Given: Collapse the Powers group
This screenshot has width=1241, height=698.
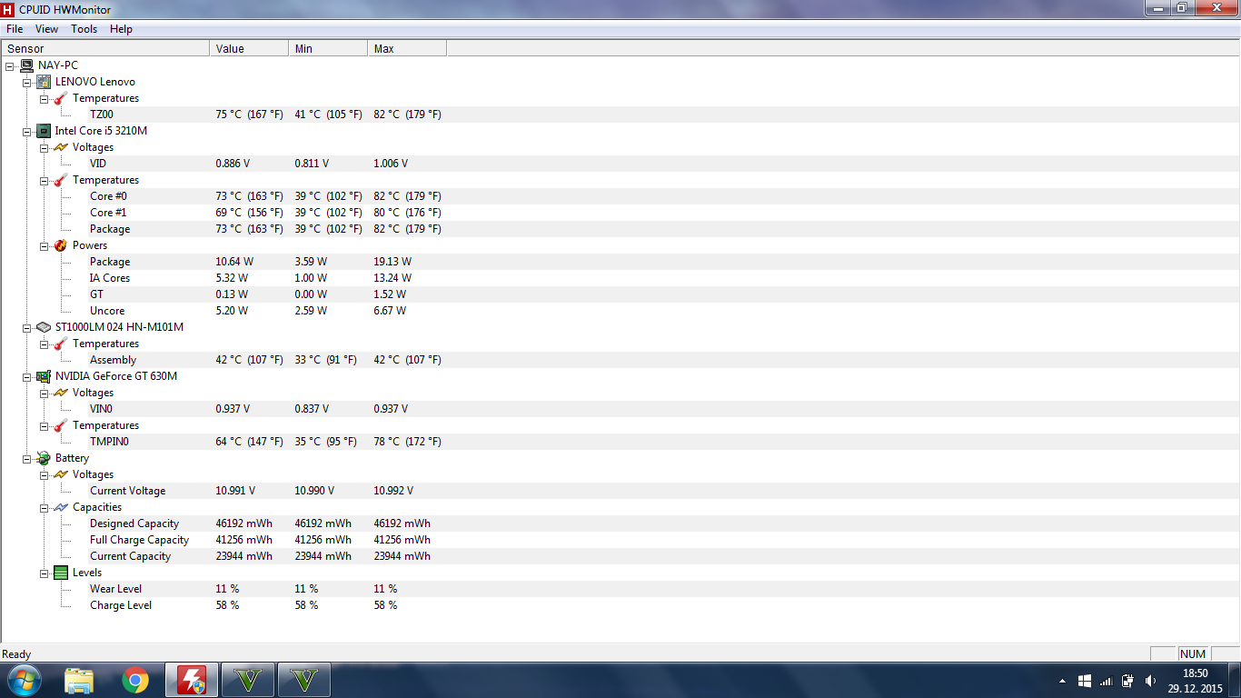Looking at the screenshot, I should [x=44, y=245].
